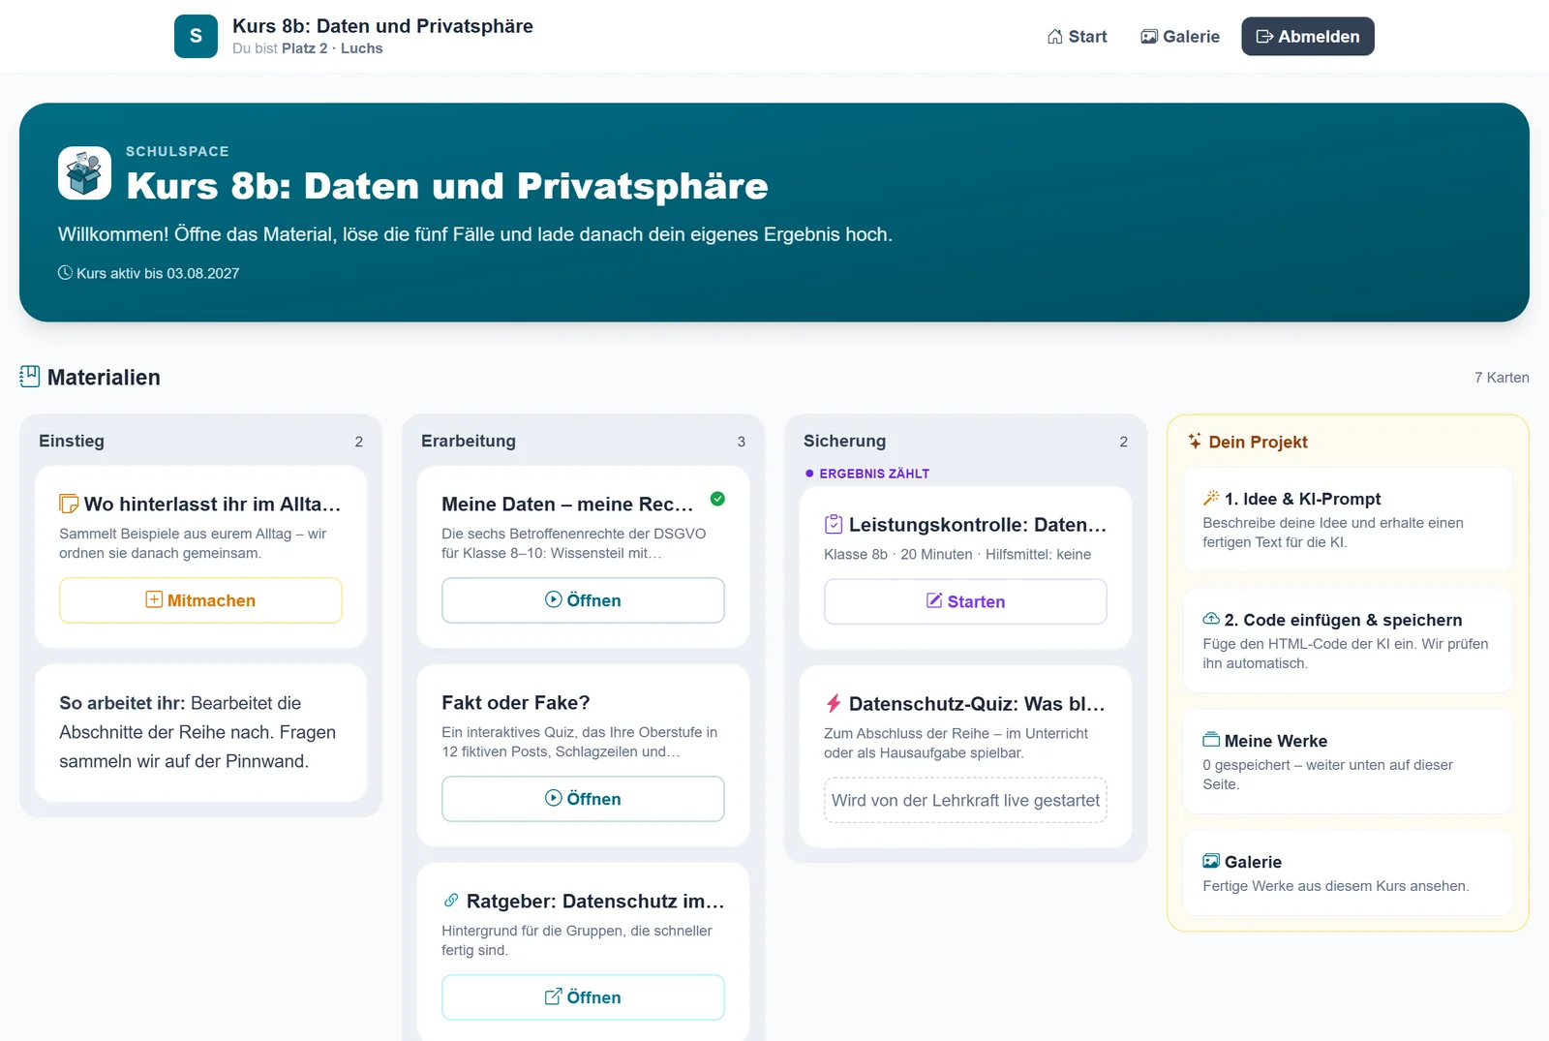Click the 'Datenschutz-Quiz: Was bl…' card title
1549x1041 pixels.
[977, 703]
